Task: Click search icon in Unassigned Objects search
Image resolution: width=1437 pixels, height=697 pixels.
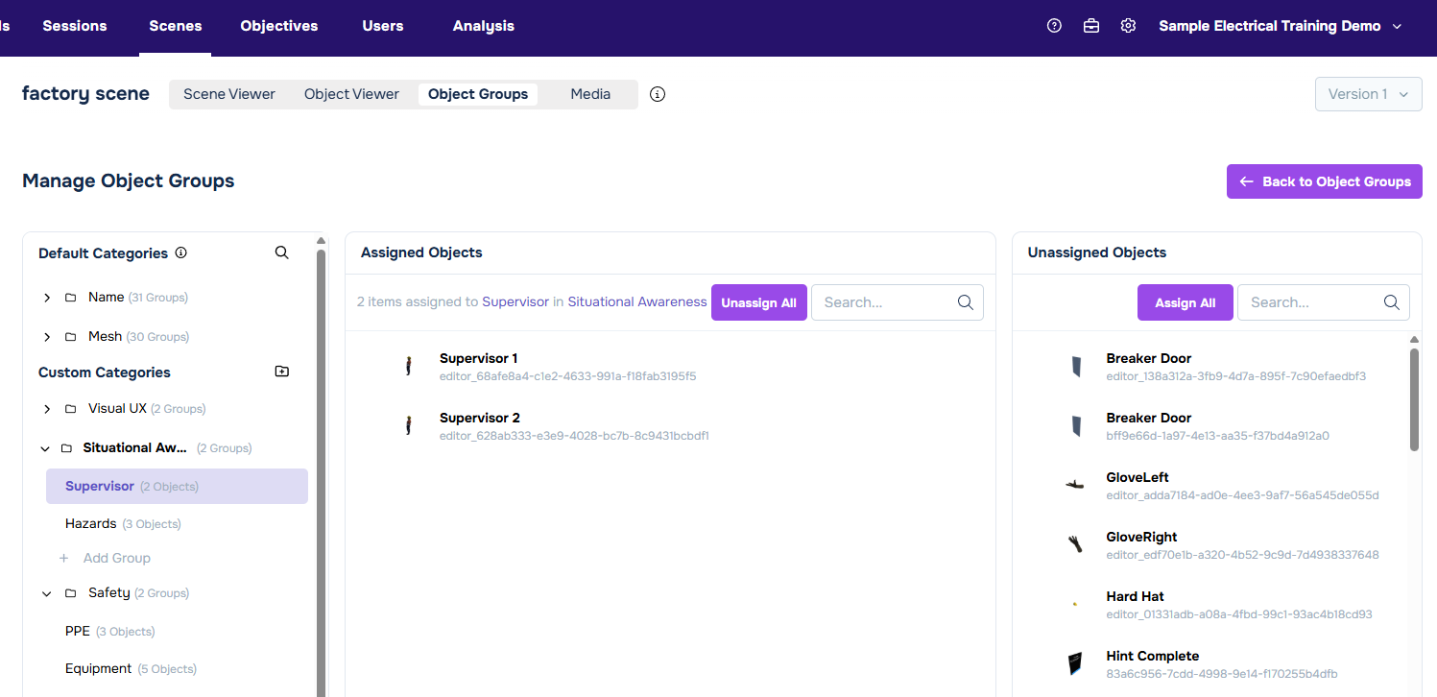Action: (x=1392, y=302)
